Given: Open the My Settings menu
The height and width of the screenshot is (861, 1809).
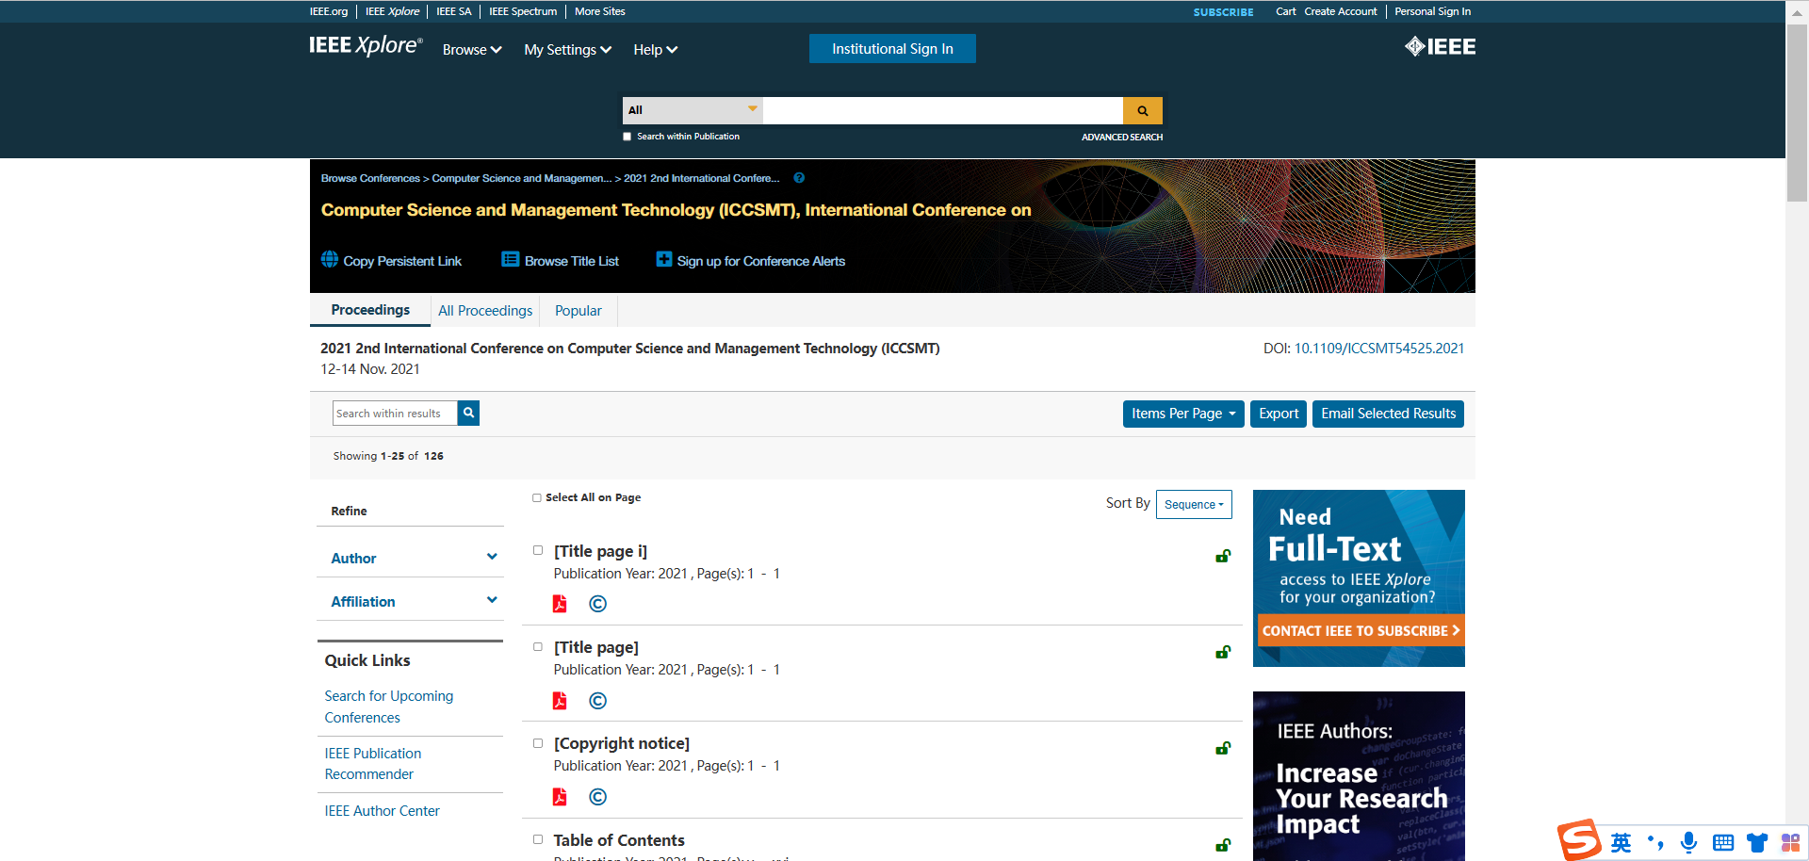Looking at the screenshot, I should click(567, 49).
